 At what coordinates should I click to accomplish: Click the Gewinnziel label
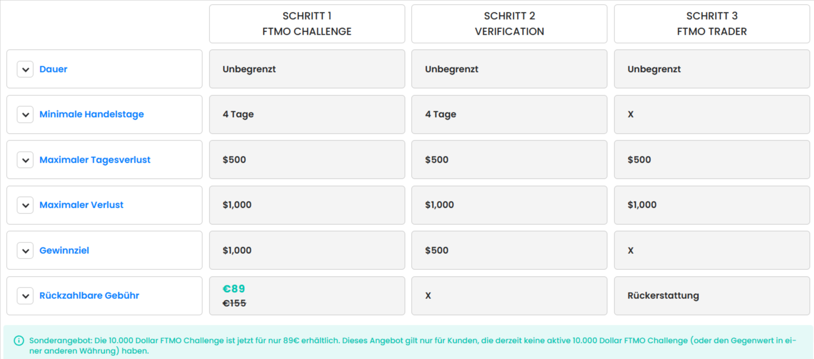[64, 251]
